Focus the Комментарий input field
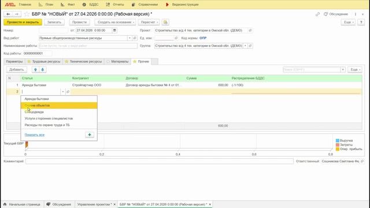 click(160, 161)
